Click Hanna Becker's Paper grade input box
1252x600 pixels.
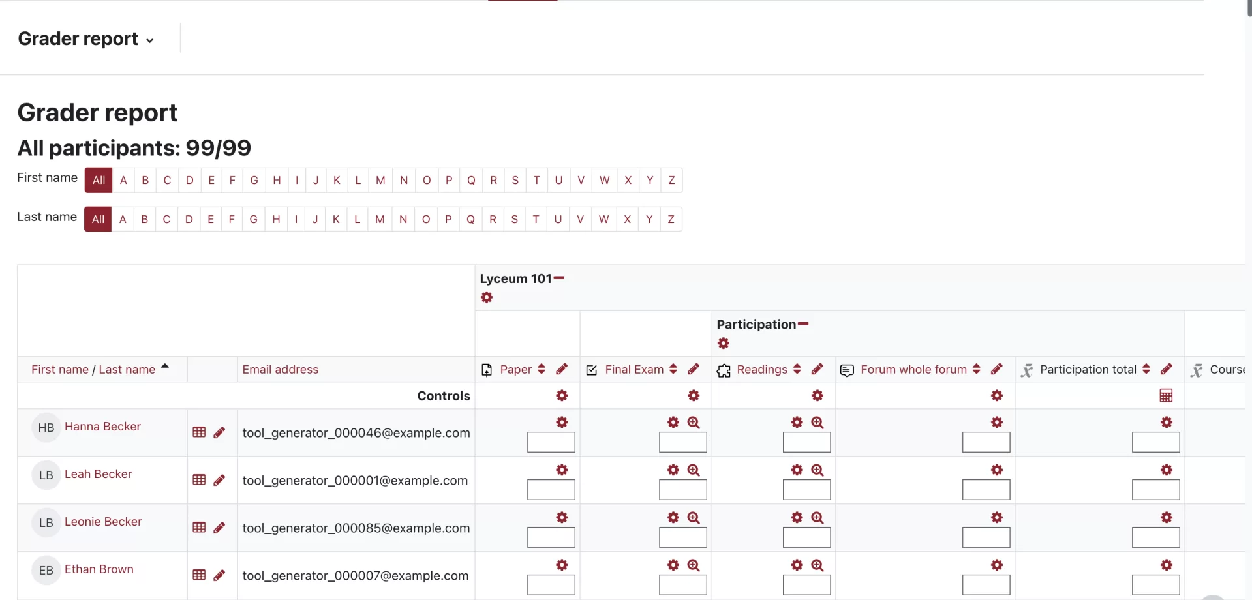coord(551,443)
